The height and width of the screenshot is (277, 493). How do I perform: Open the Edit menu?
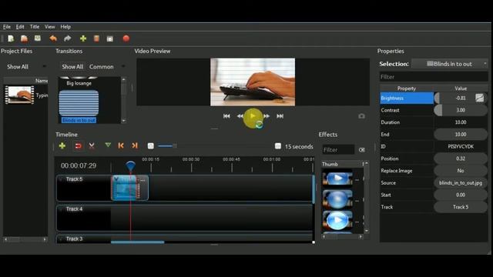[x=20, y=27]
